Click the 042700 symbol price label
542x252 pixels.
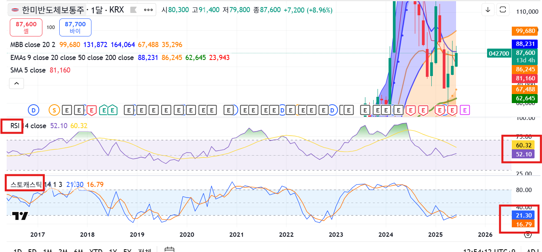coord(498,53)
